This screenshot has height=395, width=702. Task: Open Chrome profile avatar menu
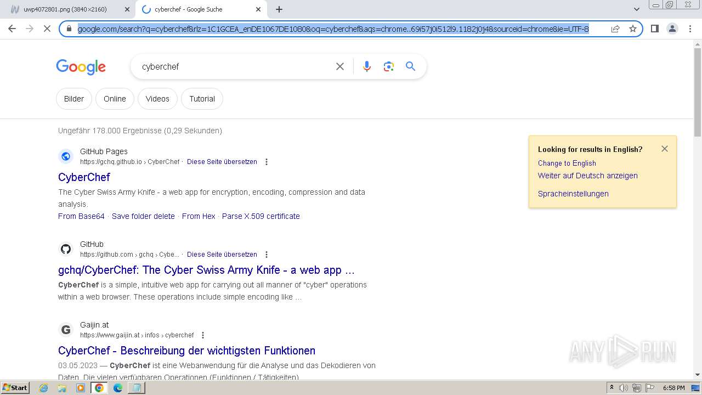(x=672, y=29)
